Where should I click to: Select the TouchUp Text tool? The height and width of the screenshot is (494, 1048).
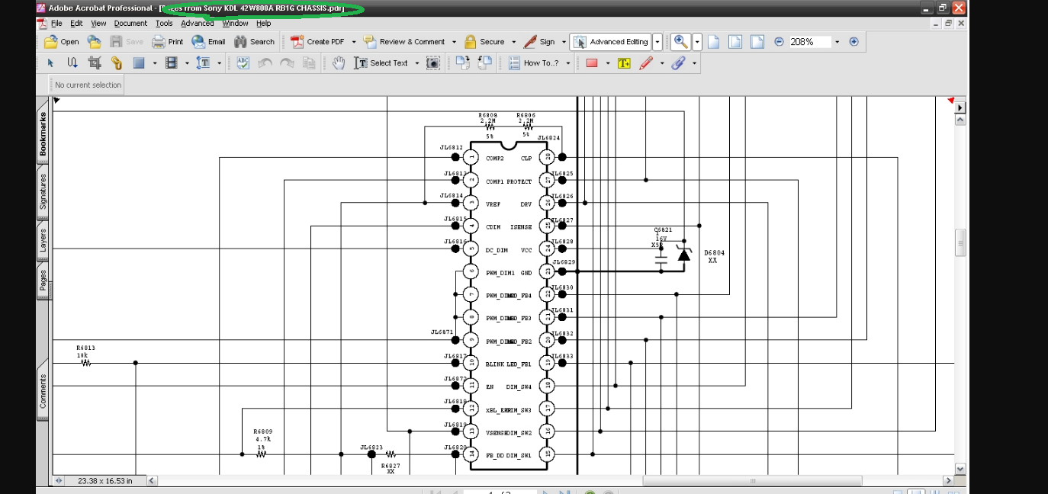(x=204, y=63)
